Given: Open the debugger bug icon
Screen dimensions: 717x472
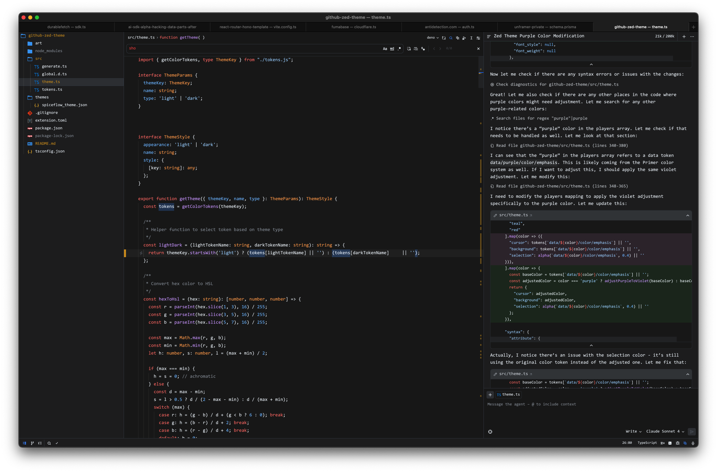Looking at the screenshot, I should pyautogui.click(x=678, y=443).
